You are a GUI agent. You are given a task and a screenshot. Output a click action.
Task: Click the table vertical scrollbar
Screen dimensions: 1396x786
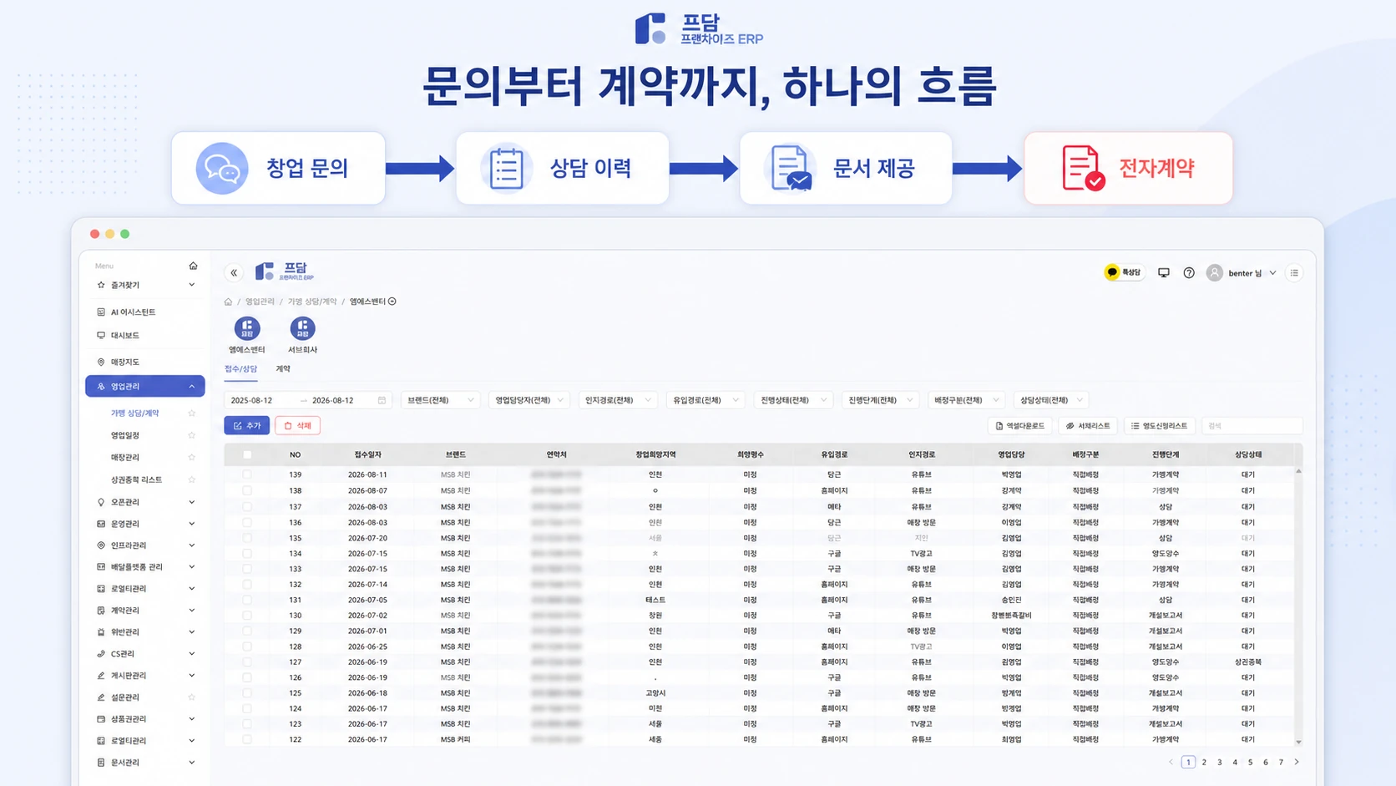click(x=1298, y=606)
